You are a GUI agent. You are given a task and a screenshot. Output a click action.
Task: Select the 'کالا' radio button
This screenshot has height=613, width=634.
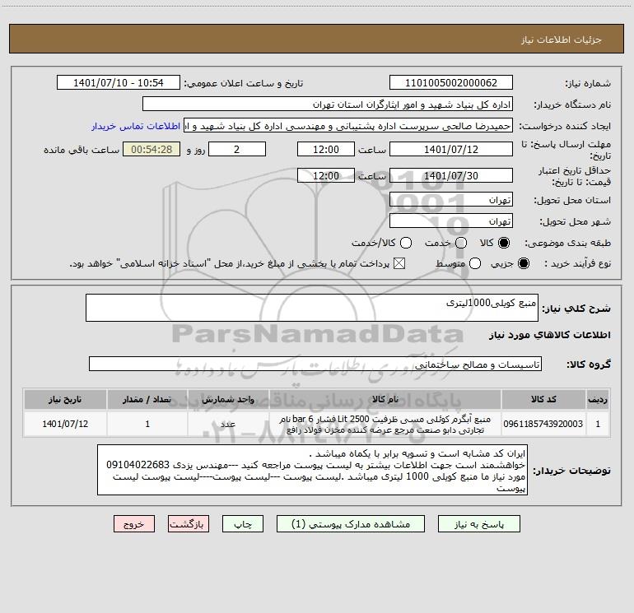click(x=504, y=243)
